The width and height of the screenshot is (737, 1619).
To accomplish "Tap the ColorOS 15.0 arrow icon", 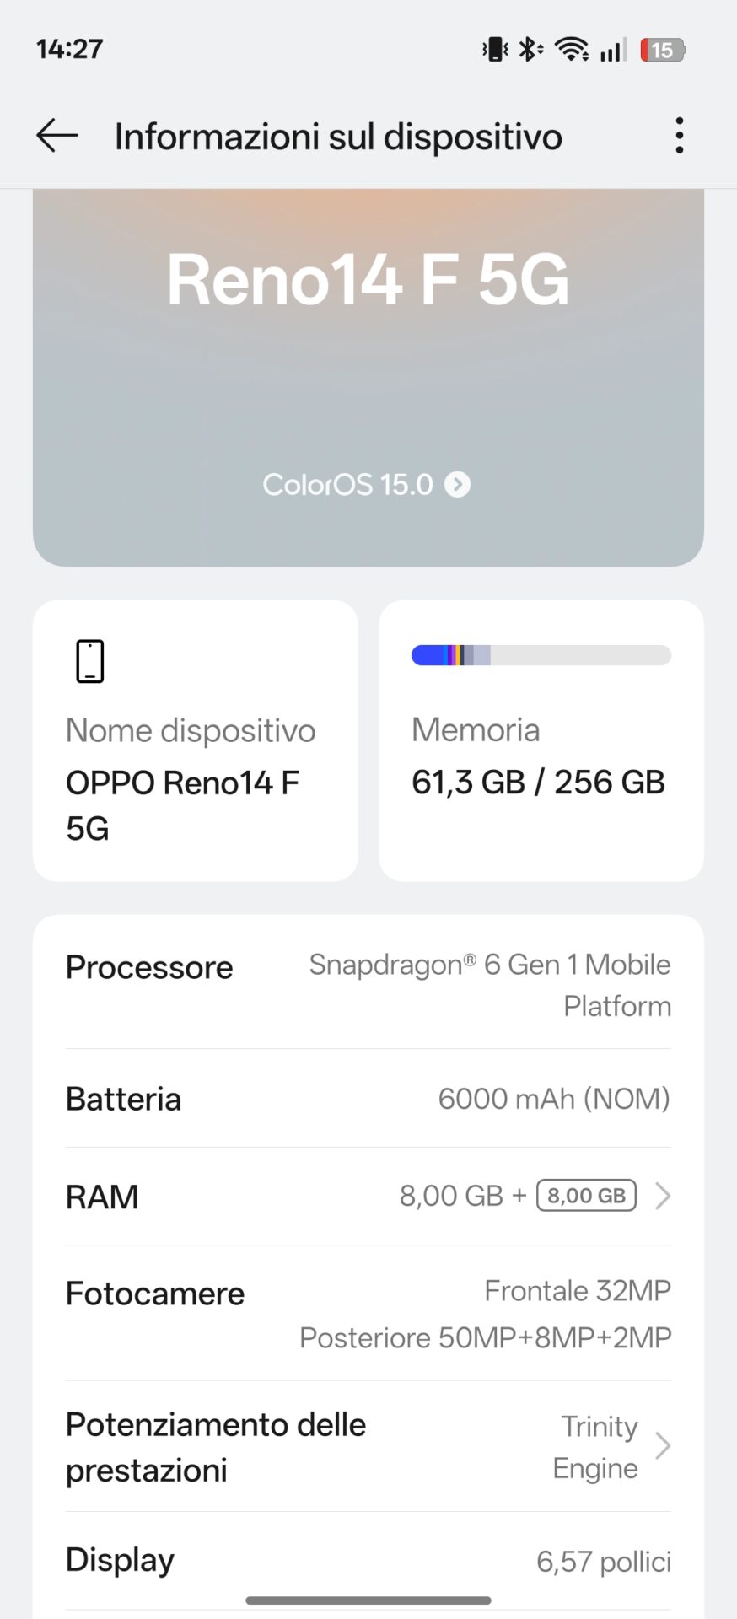I will (458, 485).
